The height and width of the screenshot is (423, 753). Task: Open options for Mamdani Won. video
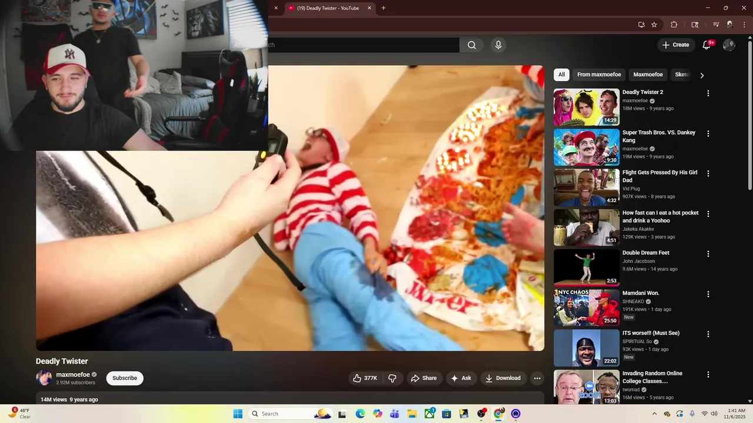tap(708, 294)
